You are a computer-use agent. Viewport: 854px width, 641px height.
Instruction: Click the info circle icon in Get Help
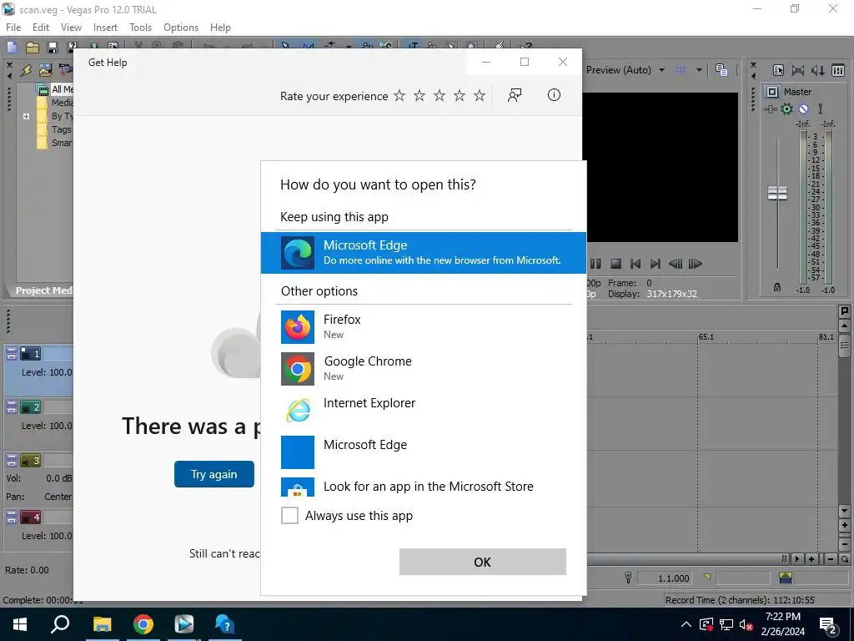point(554,95)
